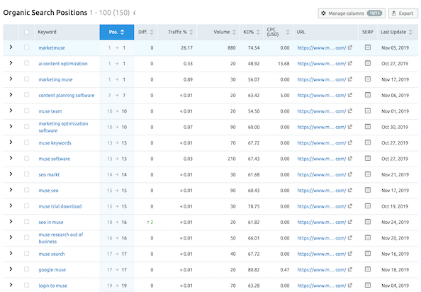Check the marketmuse keyword checkbox
This screenshot has width=421, height=292.
click(x=27, y=47)
